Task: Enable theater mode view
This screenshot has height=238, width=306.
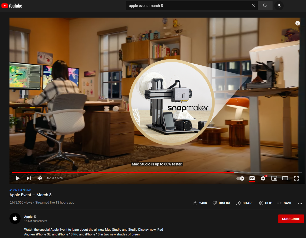Action: [x=285, y=178]
